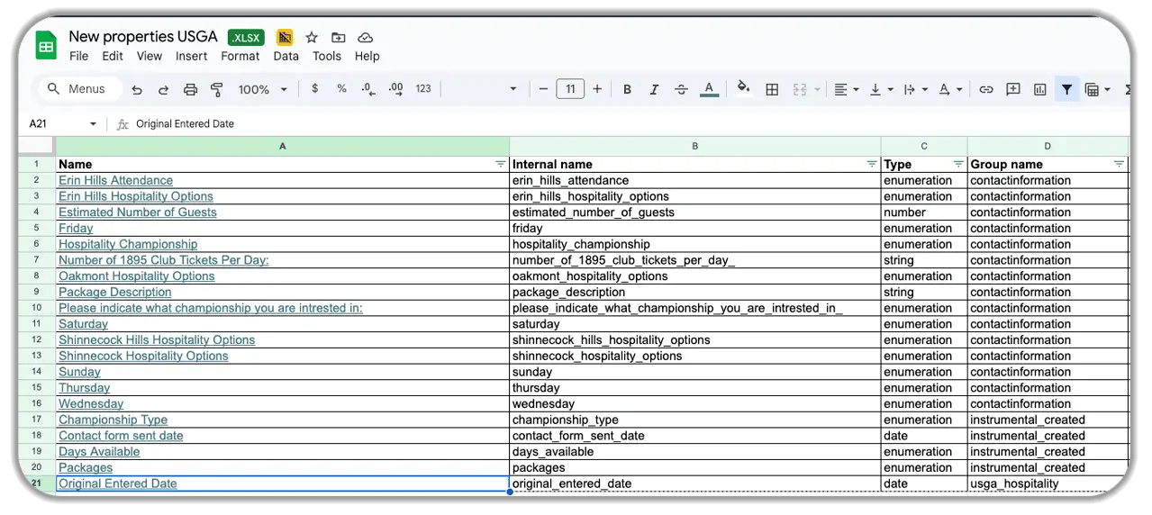
Task: Open the Days Available link
Action: click(x=99, y=452)
